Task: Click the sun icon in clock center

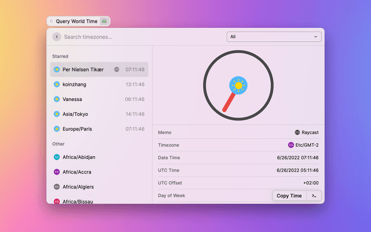Action: tap(238, 85)
